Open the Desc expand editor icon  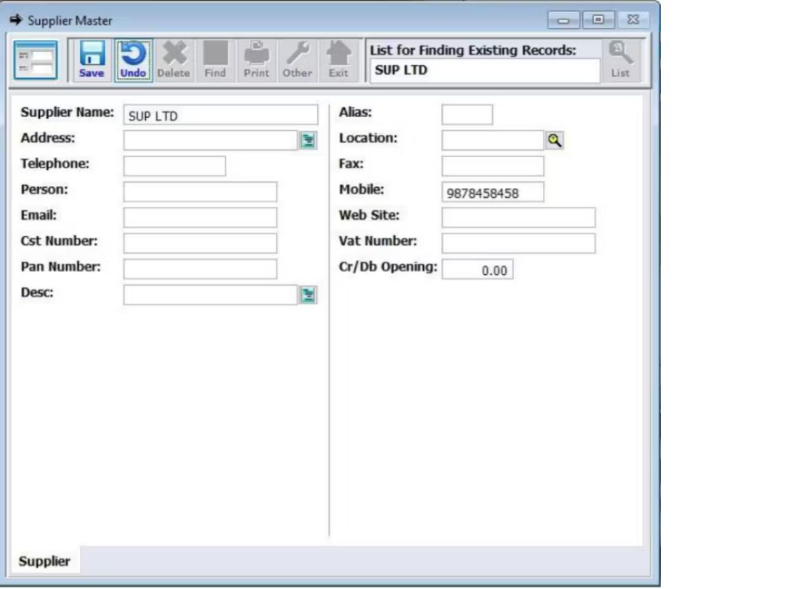point(308,295)
